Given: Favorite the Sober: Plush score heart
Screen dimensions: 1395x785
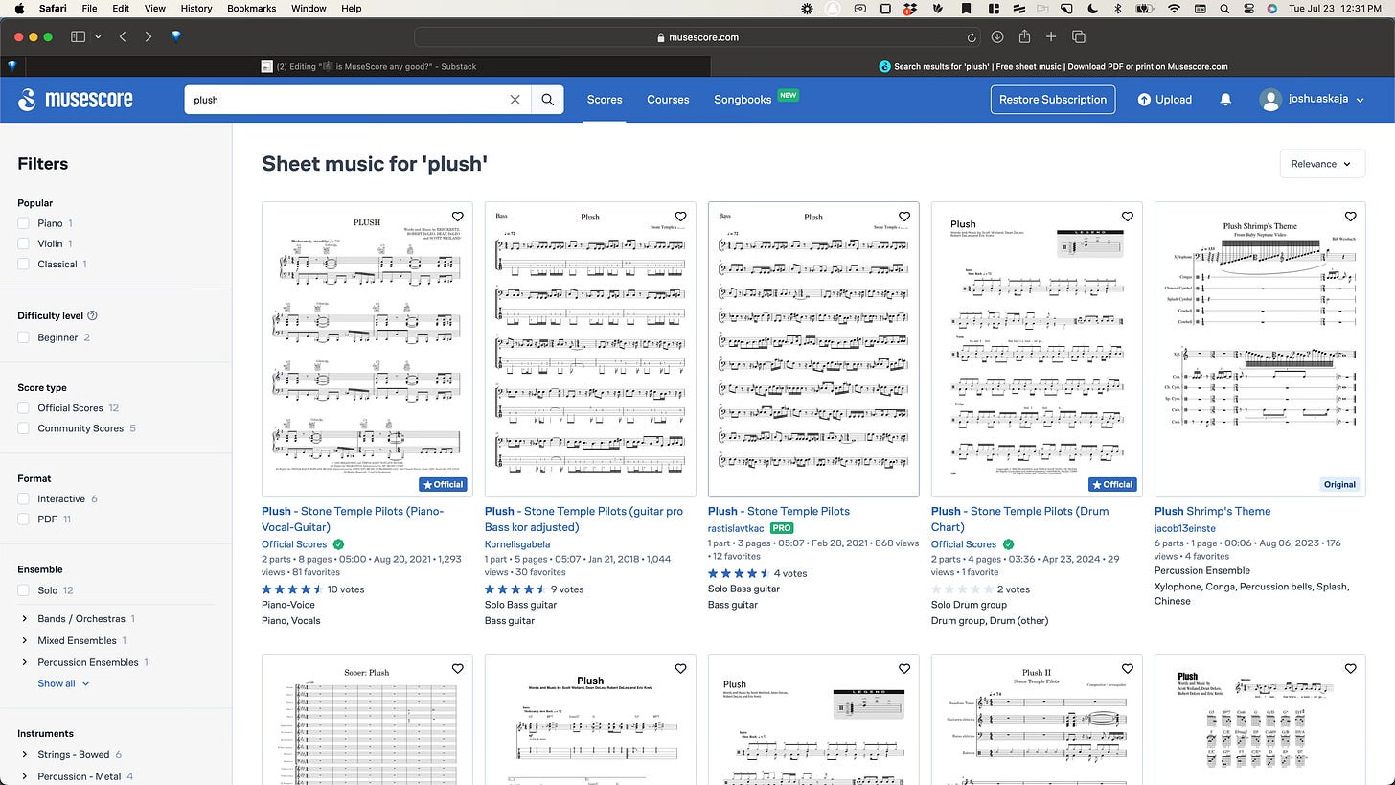Looking at the screenshot, I should pyautogui.click(x=457, y=669).
